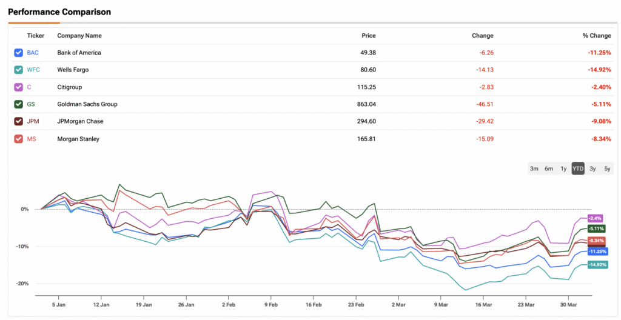Viewport: 621px width, 320px height.
Task: Click the 80.60 price value
Action: pos(369,70)
